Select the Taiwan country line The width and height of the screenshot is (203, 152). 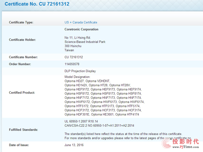(69, 50)
